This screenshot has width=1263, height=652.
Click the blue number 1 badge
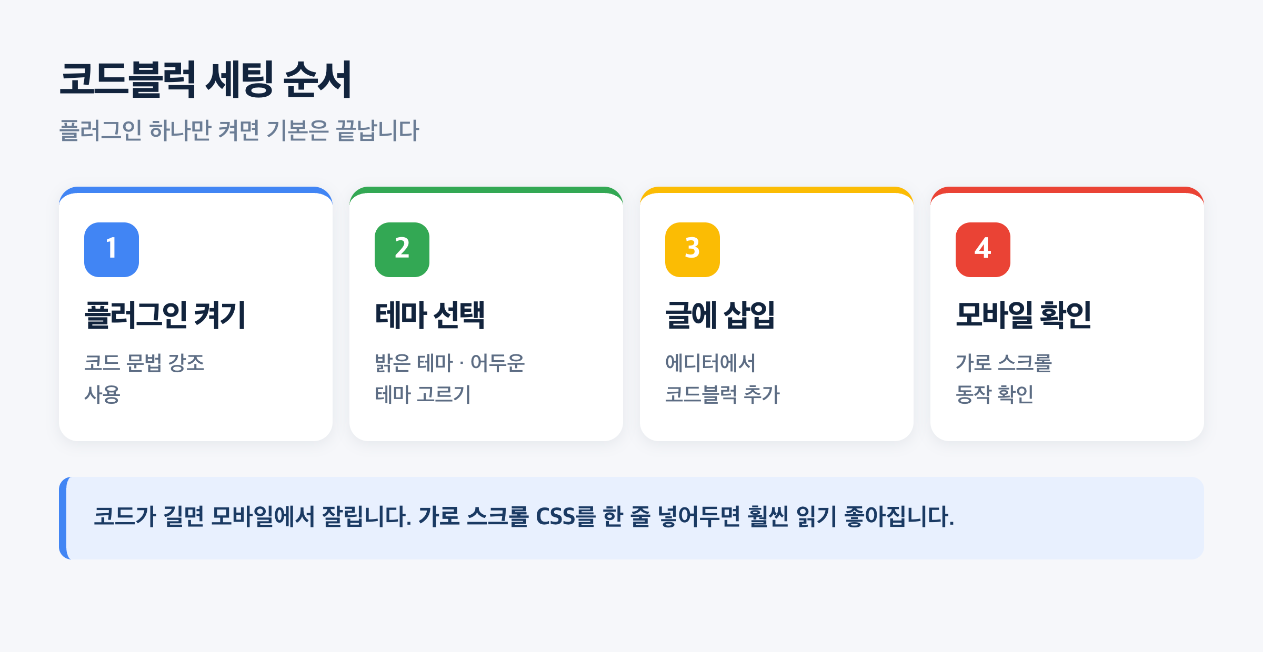tap(112, 250)
